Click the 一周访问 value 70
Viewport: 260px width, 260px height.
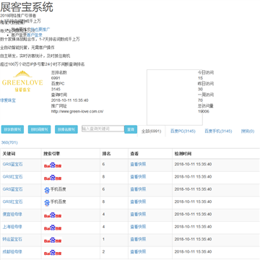pos(200,100)
